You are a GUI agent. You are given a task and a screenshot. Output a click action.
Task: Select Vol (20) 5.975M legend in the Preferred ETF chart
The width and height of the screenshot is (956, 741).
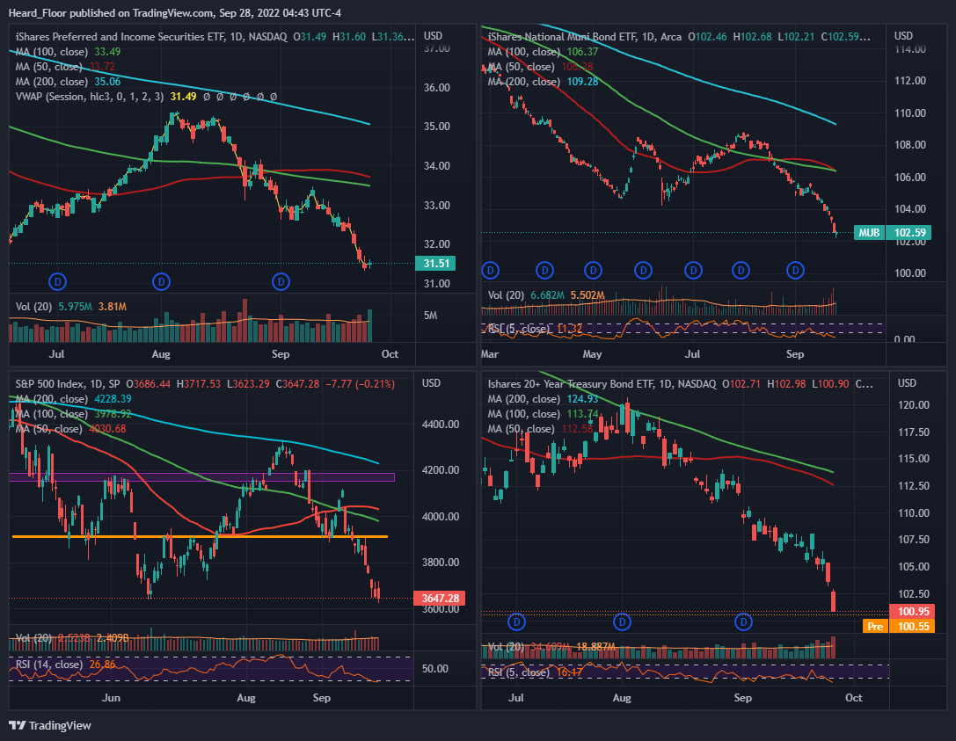point(70,307)
